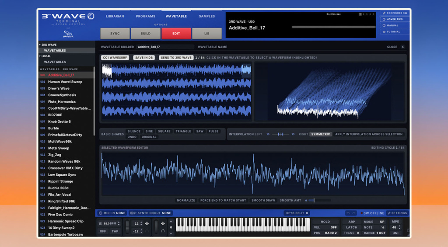This screenshot has width=448, height=247.
Task: Toggle CC1 Wavesurf option
Action: 115,58
